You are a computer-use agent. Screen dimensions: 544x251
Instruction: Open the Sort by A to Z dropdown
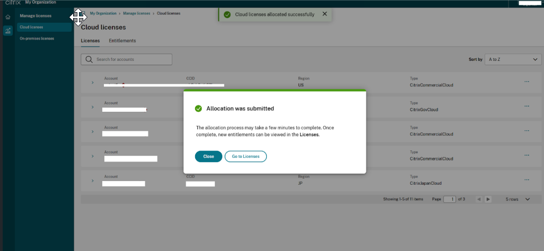[513, 59]
